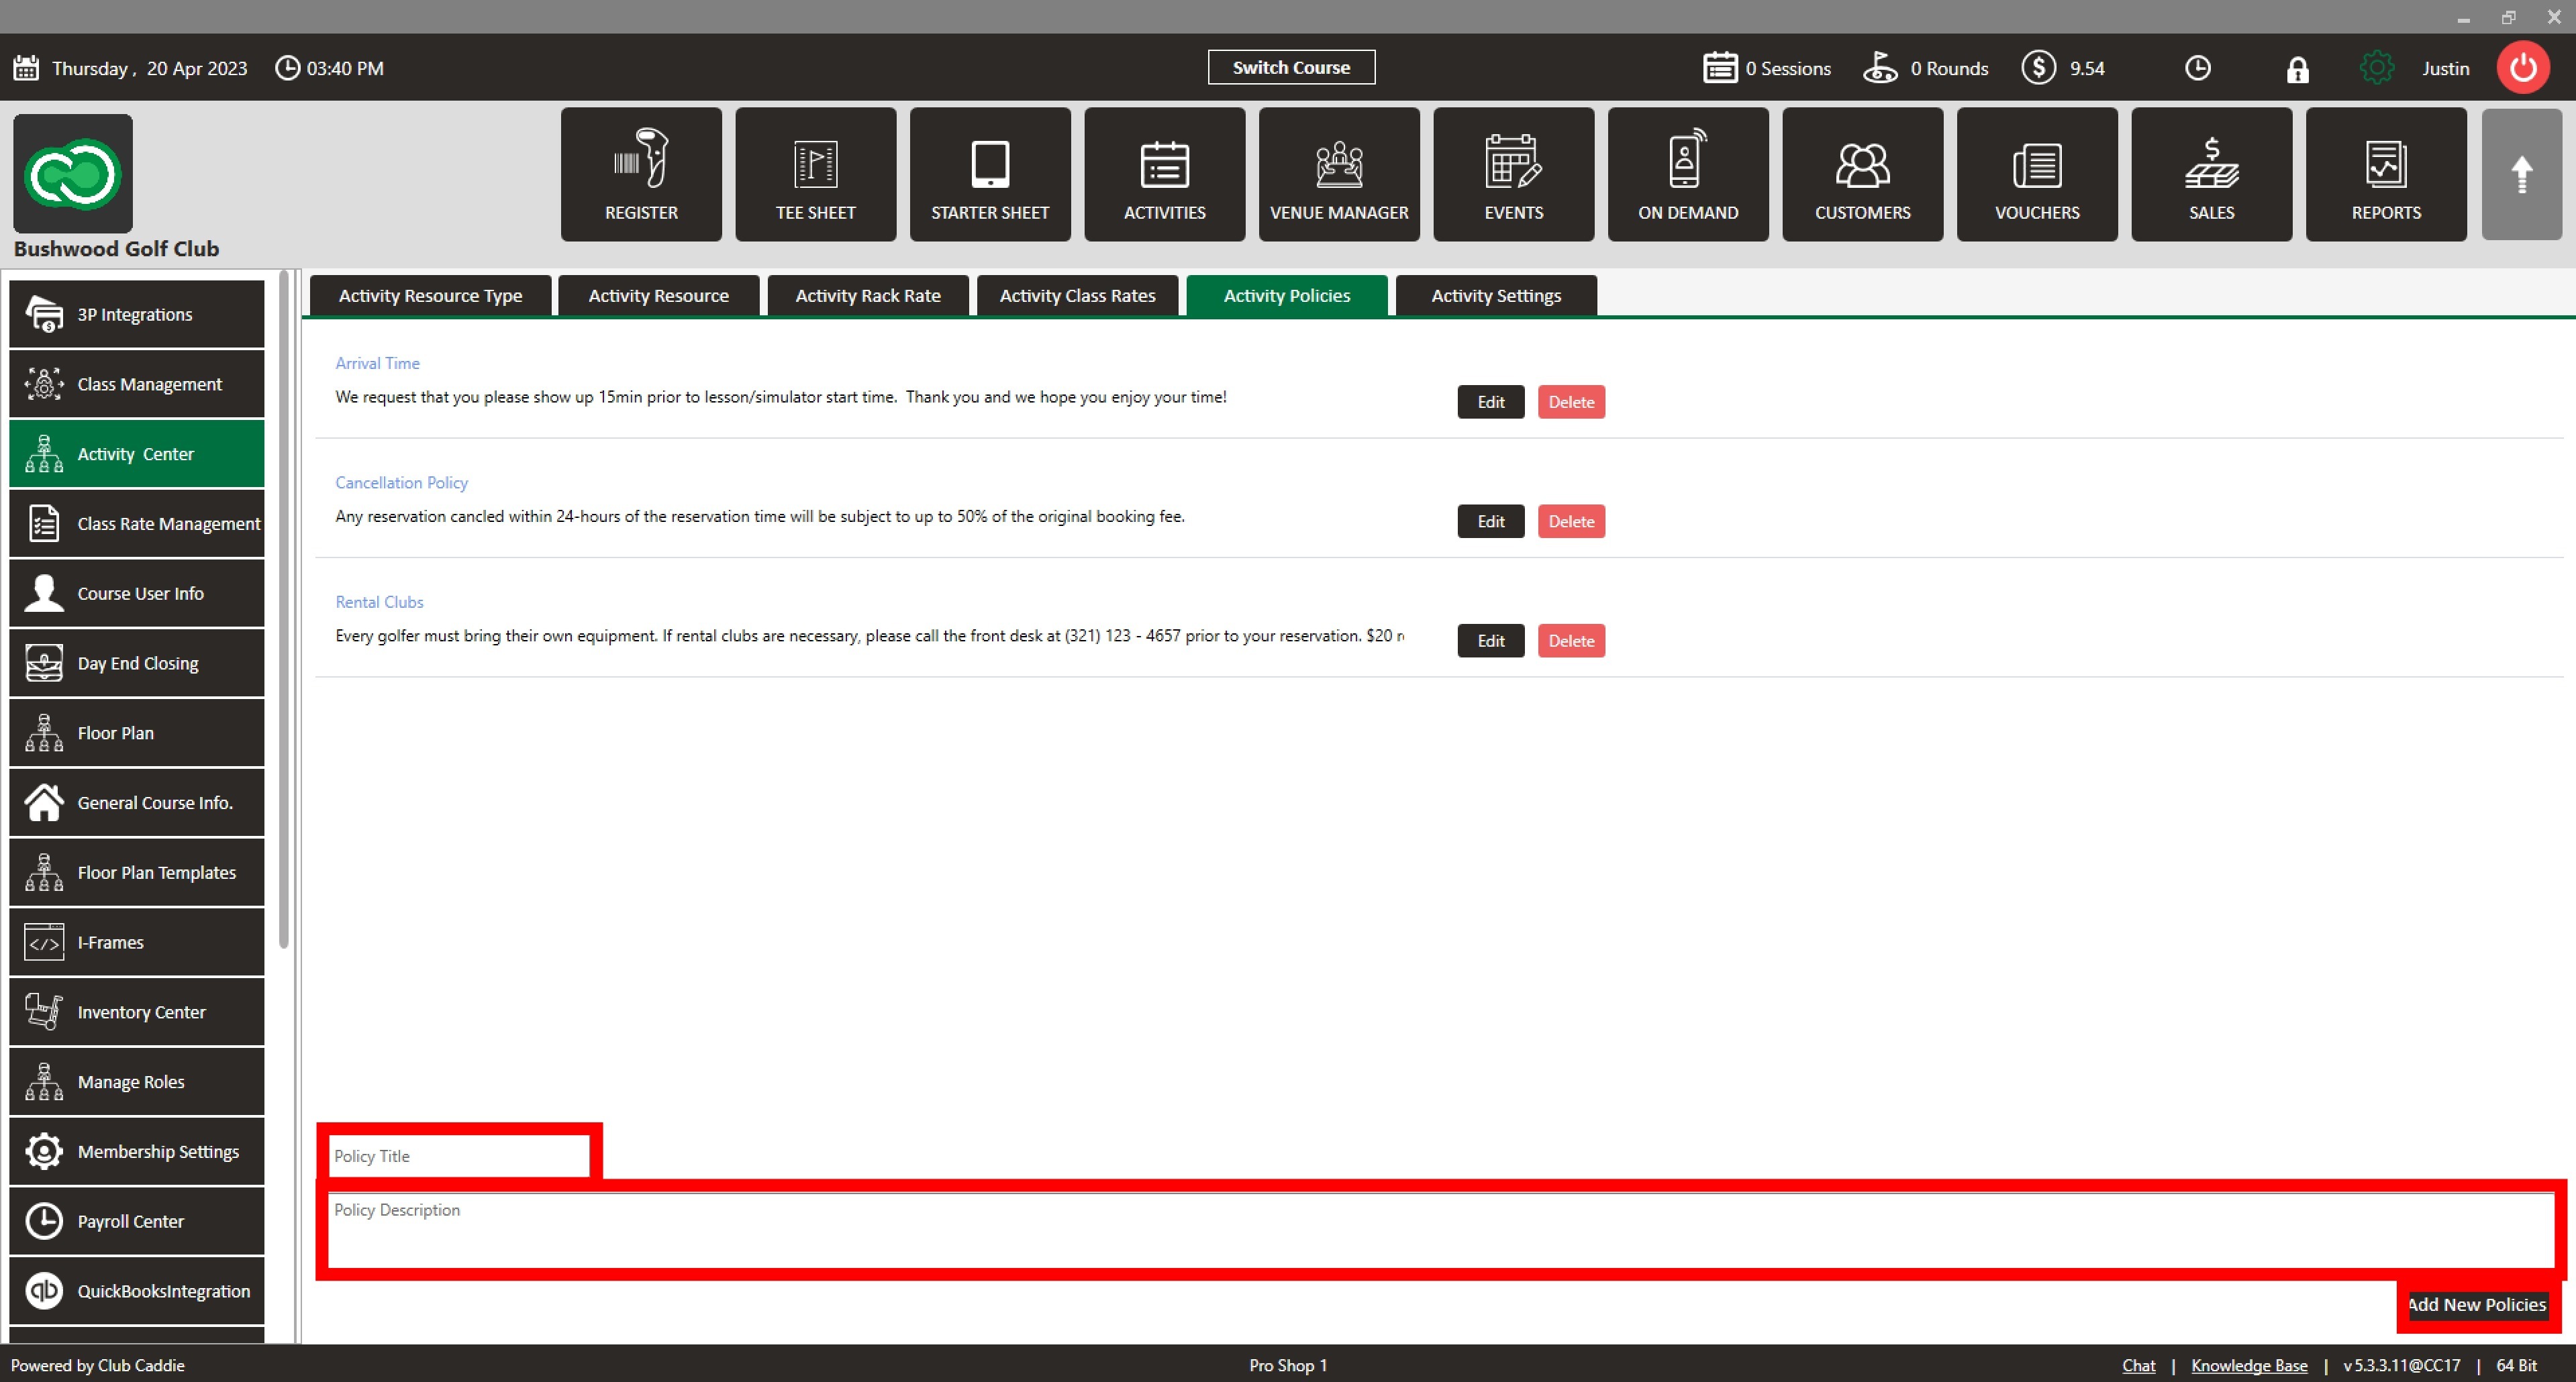Open the Knowledge Base link
Image resolution: width=2576 pixels, height=1382 pixels.
2249,1365
